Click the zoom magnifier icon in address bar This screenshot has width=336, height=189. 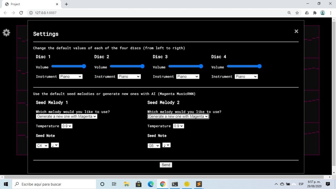coord(289,13)
